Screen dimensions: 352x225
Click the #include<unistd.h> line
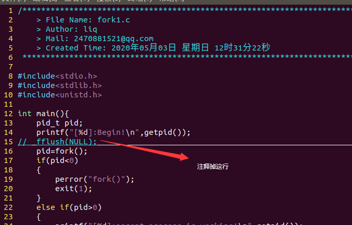(x=60, y=95)
